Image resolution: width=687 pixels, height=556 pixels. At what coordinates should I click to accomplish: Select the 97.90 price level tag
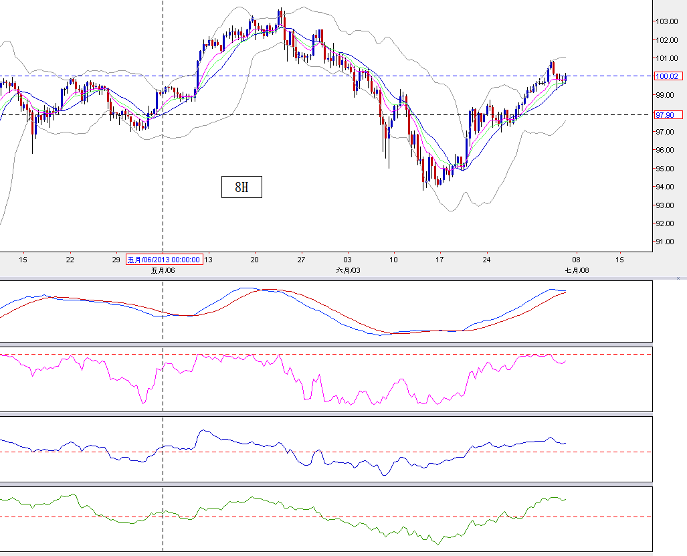coord(668,115)
